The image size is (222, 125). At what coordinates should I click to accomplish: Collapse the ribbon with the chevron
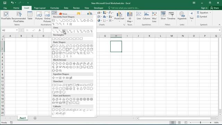pos(220,25)
